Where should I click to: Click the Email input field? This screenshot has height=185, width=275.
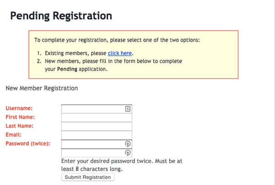96,135
